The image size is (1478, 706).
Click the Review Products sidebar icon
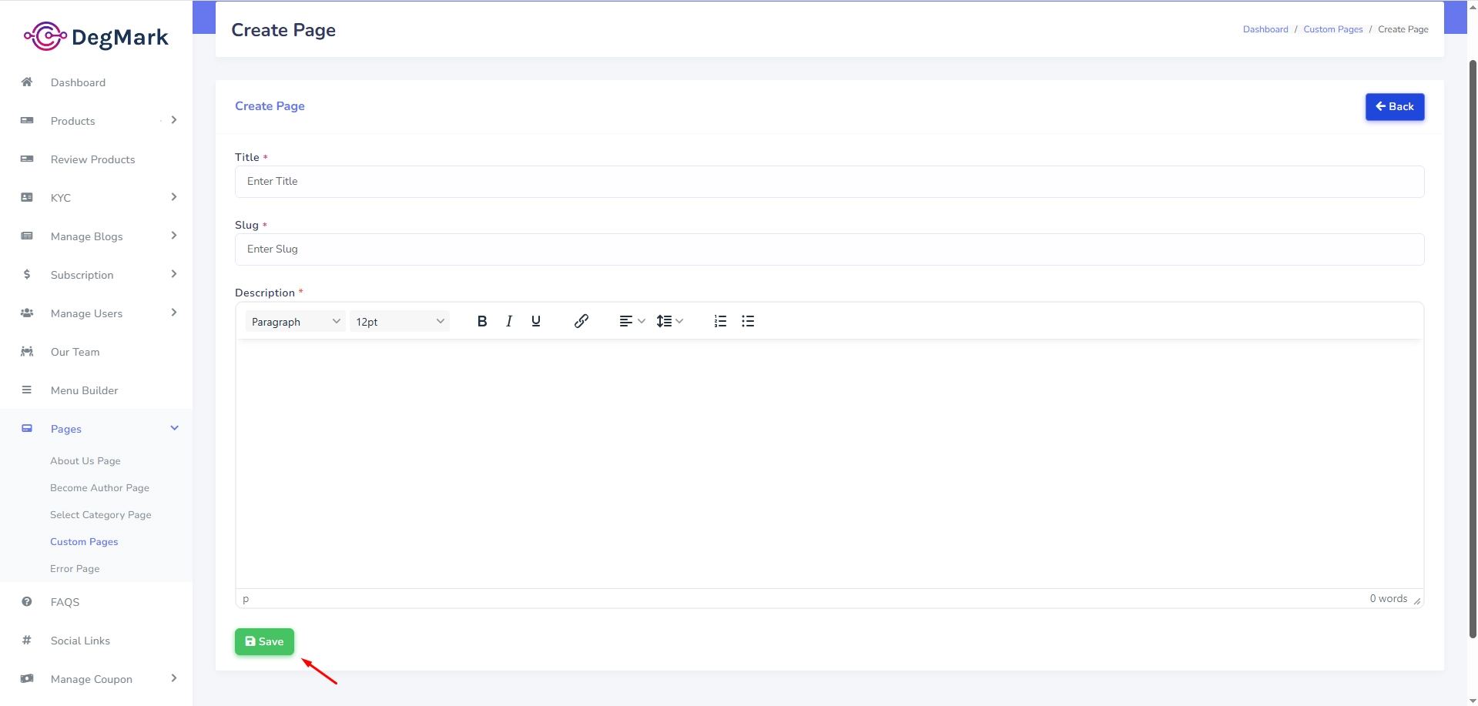[x=27, y=159]
